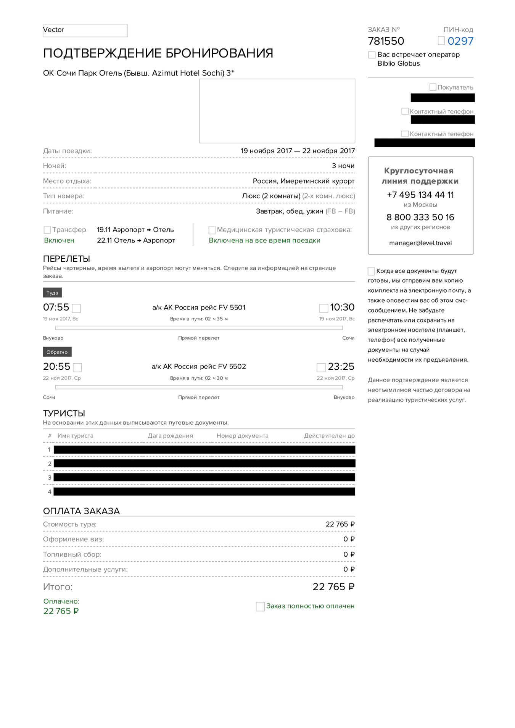The height and width of the screenshot is (728, 515).
Task: Click the icon beside PIN code 0297
Action: tap(441, 40)
